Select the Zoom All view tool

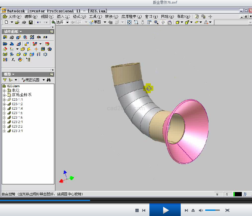[x=129, y=22]
